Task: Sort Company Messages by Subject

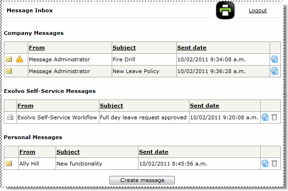Action: (124, 48)
